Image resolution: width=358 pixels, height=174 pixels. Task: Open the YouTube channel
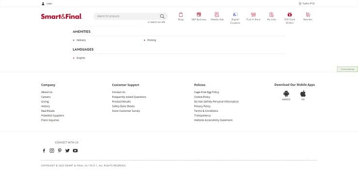(75, 150)
